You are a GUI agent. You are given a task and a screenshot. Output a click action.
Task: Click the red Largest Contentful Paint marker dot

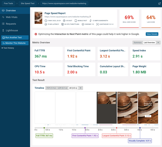pyautogui.click(x=117, y=128)
